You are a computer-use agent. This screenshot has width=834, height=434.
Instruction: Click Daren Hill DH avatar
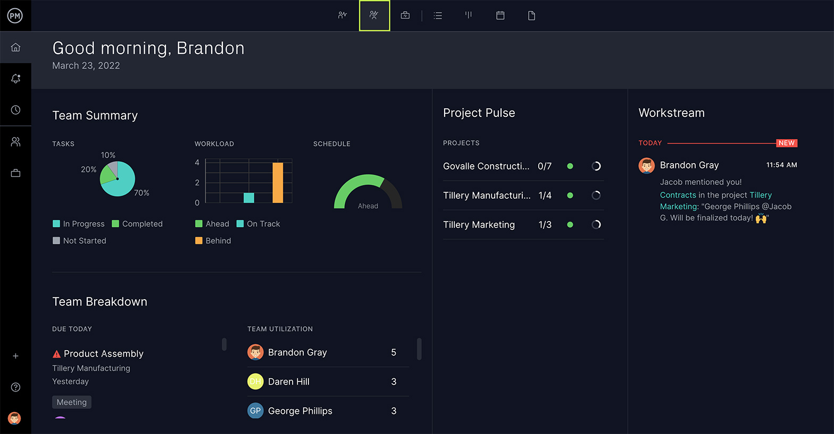pos(256,381)
